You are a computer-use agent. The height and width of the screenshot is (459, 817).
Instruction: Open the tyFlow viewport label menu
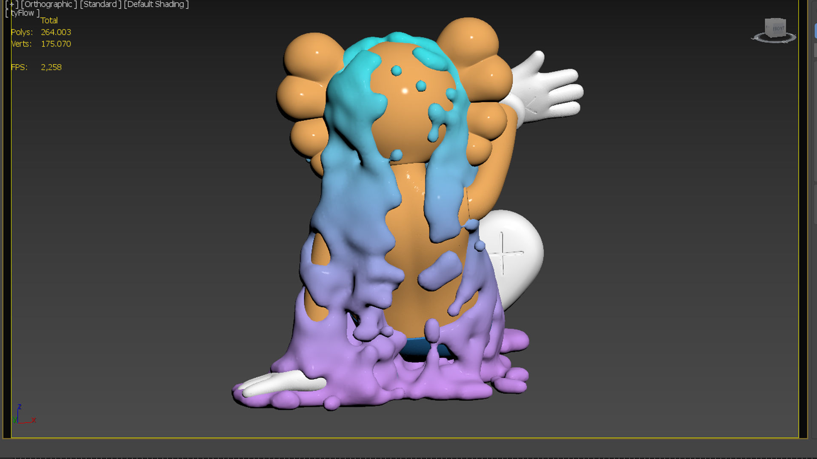point(22,13)
